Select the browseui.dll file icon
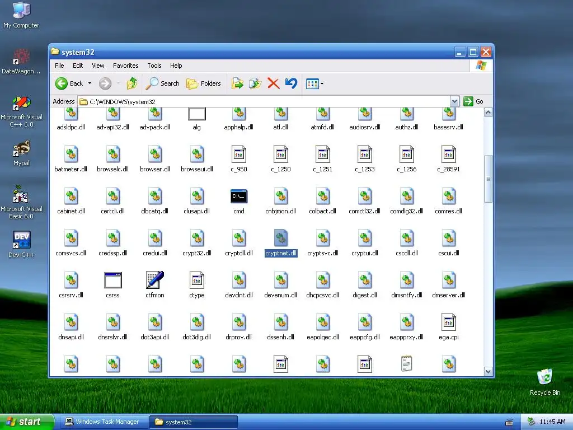 (196, 155)
